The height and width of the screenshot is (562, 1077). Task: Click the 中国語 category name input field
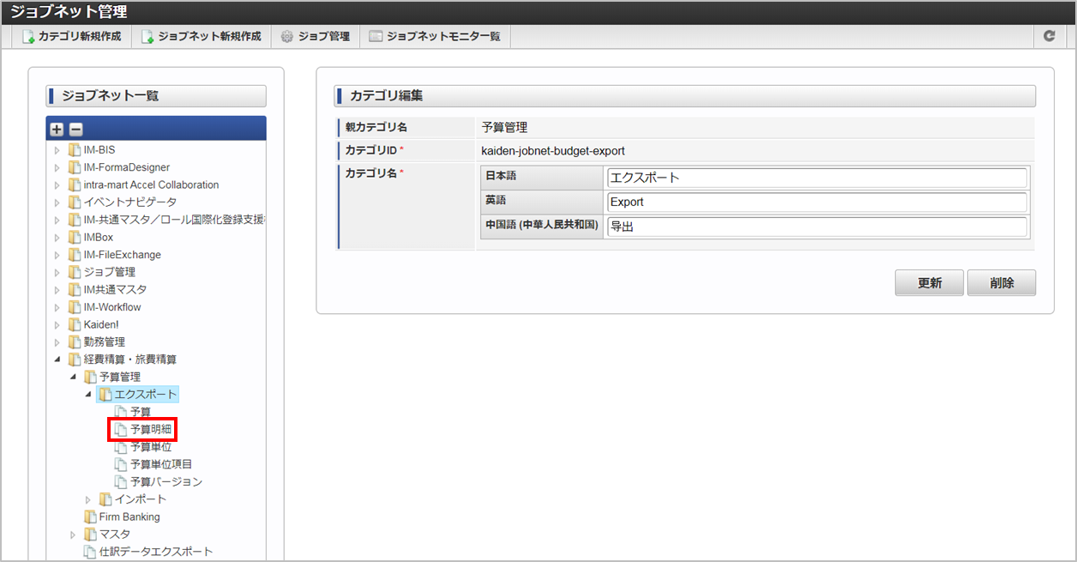(x=815, y=227)
